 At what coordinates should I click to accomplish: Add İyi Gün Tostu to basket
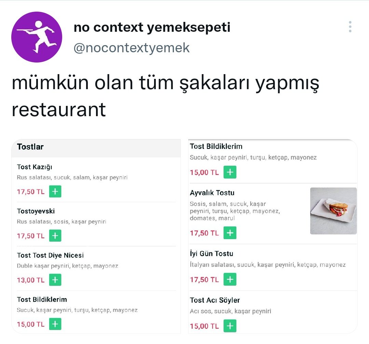click(x=230, y=279)
